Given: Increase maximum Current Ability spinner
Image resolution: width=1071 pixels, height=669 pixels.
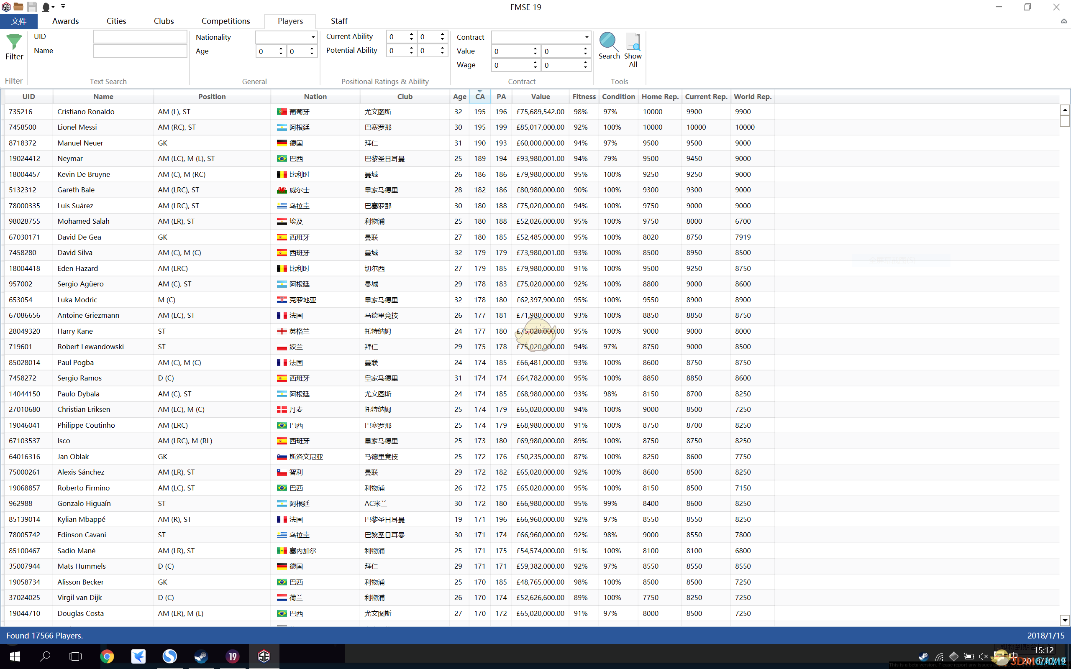Looking at the screenshot, I should [x=442, y=34].
